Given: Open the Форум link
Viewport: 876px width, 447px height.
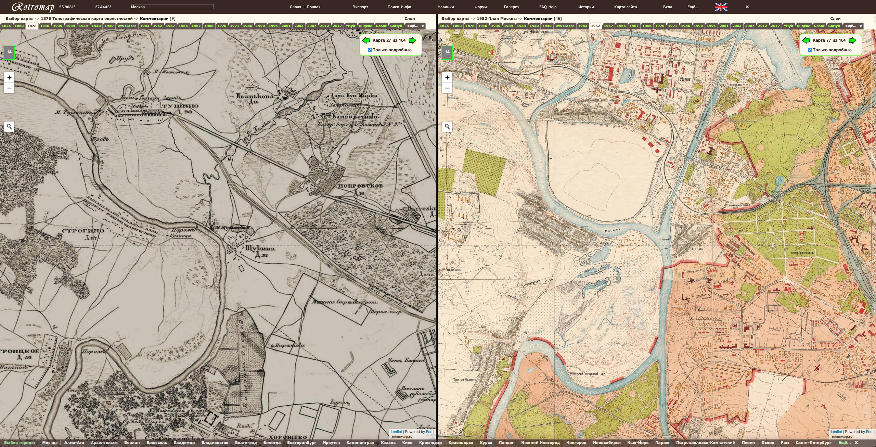Looking at the screenshot, I should click(x=480, y=7).
